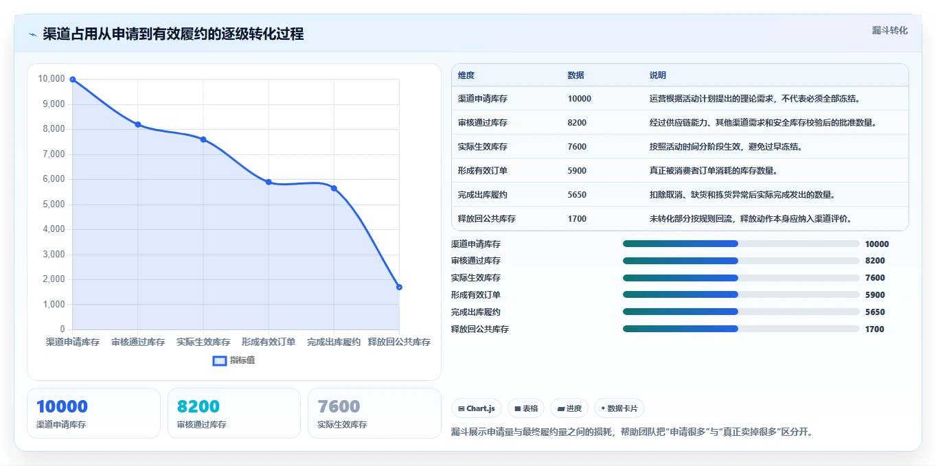
Task: Click the 数据卡片 tag chip
Action: [619, 408]
